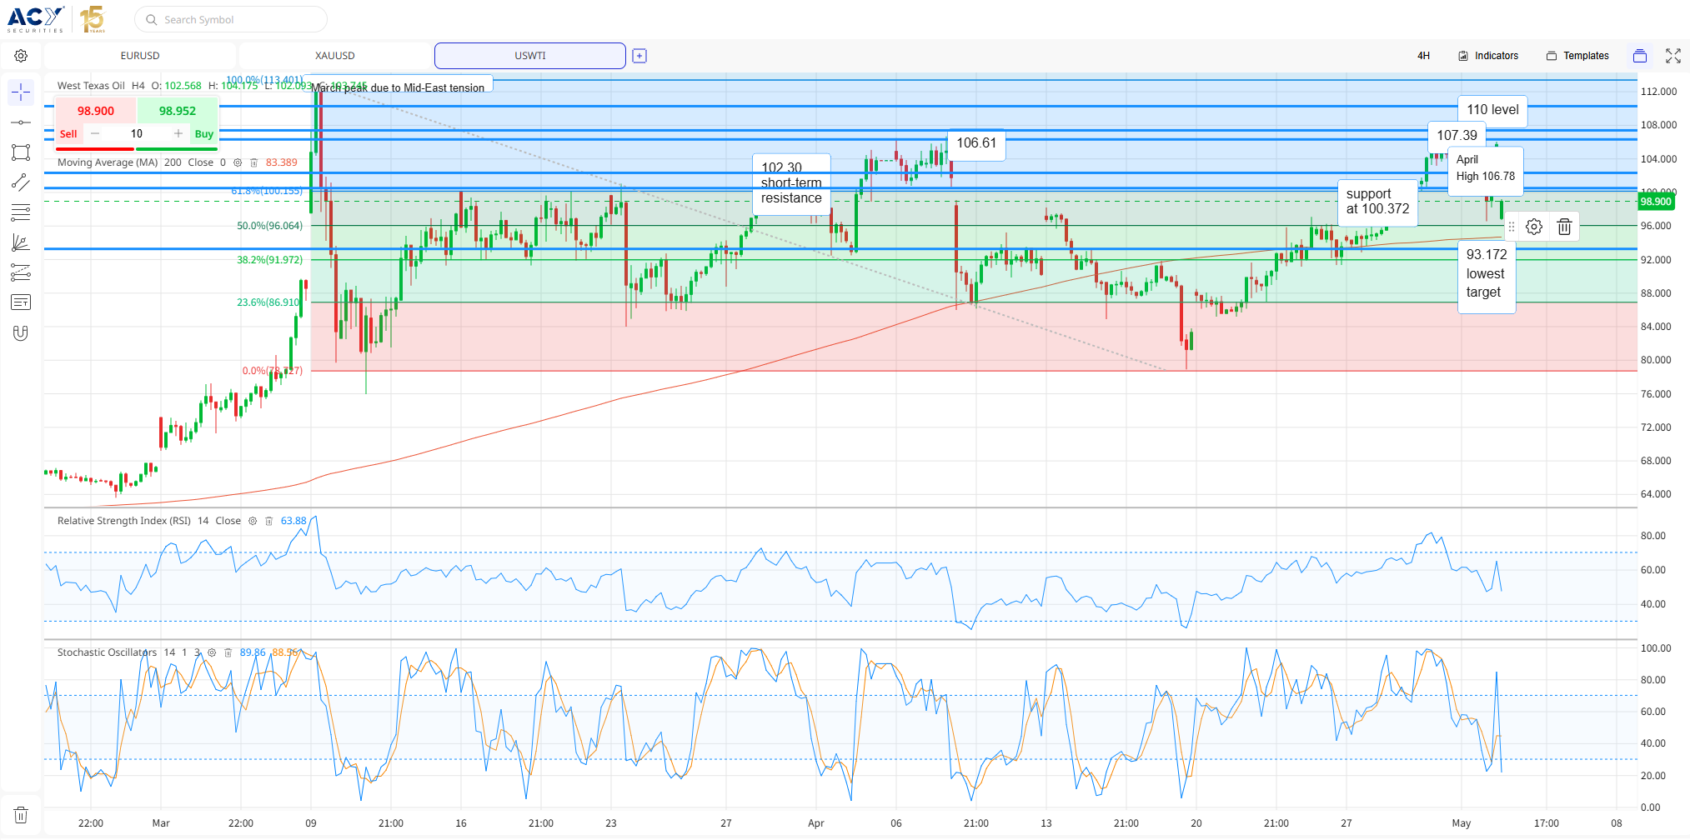Select the crosshair cursor tool

tap(21, 92)
